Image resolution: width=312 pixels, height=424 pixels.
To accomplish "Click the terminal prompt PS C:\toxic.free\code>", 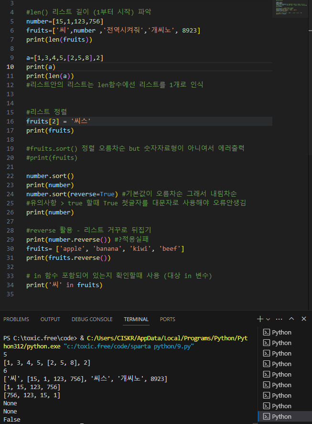I will coord(40,338).
